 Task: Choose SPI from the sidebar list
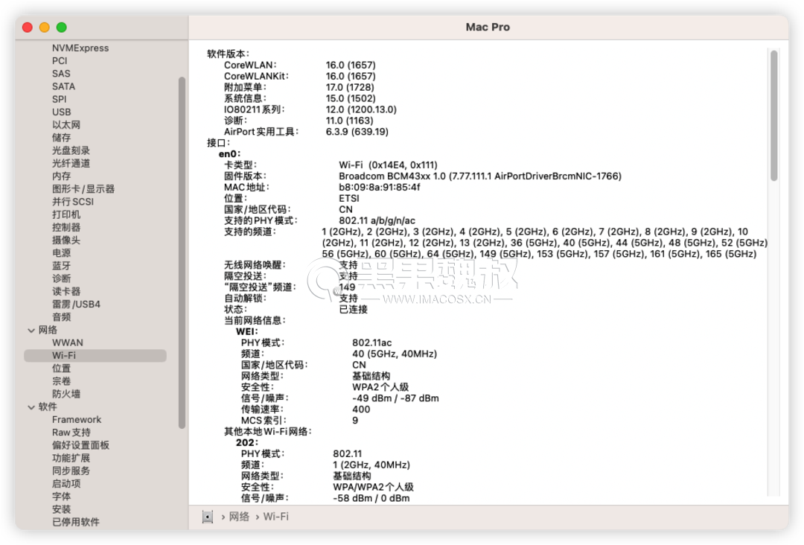coord(59,100)
